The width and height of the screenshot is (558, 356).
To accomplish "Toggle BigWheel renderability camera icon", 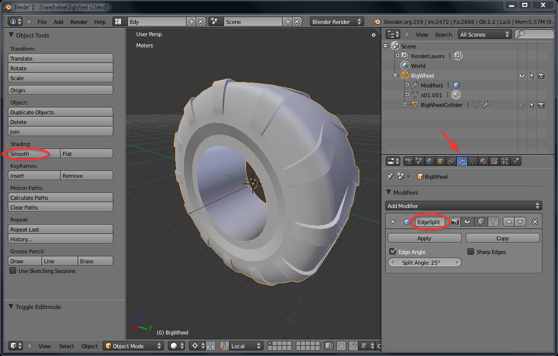I will pyautogui.click(x=541, y=76).
